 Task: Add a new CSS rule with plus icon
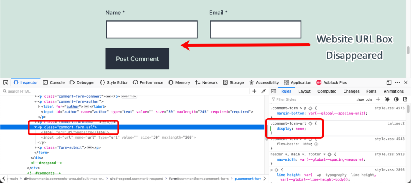coord(378,99)
